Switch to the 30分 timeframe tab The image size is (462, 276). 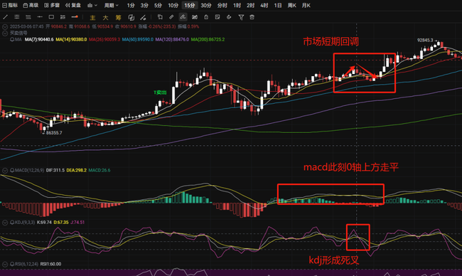[206, 5]
